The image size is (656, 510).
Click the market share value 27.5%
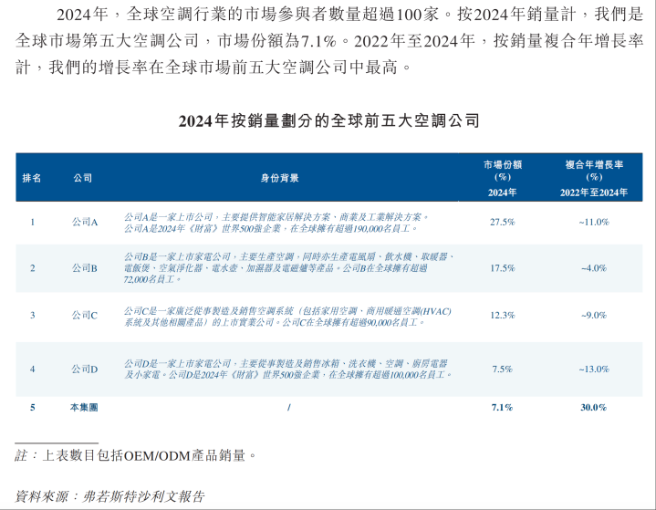[x=503, y=223]
